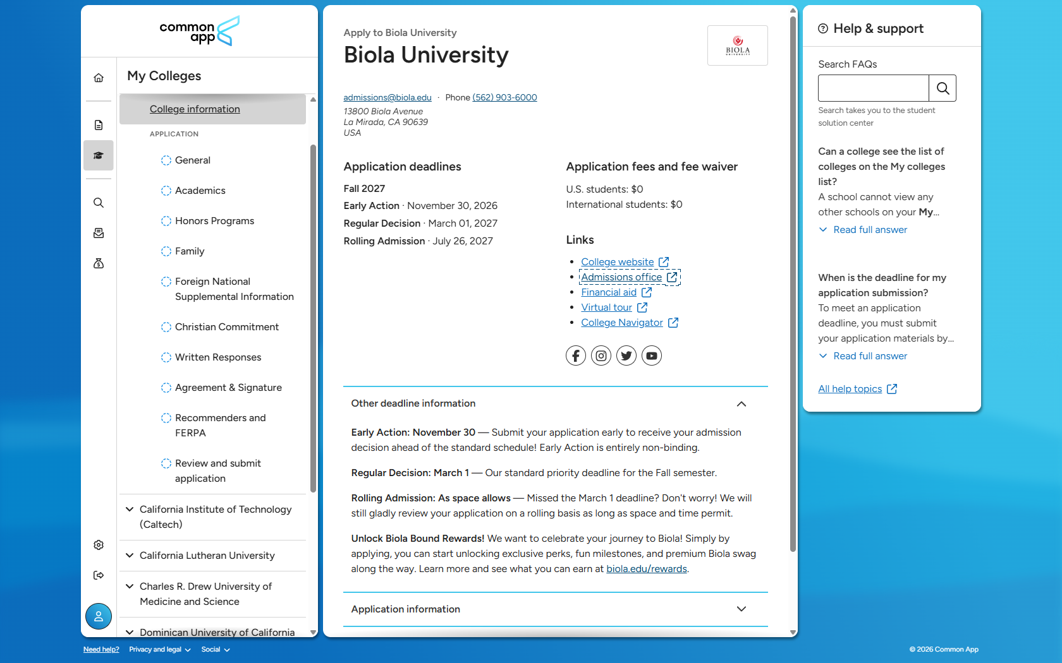Click the sign out icon
This screenshot has width=1062, height=663.
tap(99, 575)
